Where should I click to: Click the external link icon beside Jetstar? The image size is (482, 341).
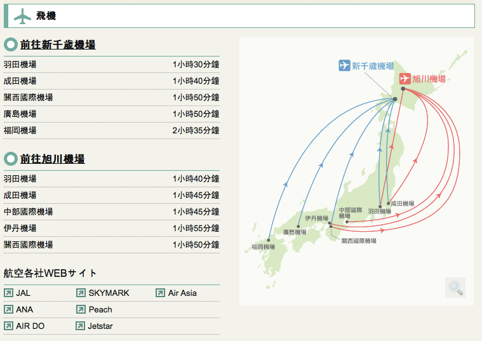81,326
